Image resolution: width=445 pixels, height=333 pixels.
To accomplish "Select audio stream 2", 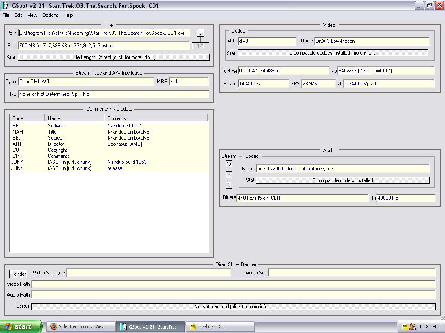I will tap(229, 175).
